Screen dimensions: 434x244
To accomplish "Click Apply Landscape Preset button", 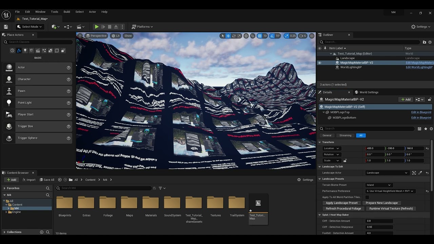I will pos(341,203).
